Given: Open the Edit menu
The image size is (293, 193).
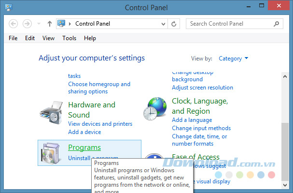Looking at the screenshot, I should tap(30, 38).
